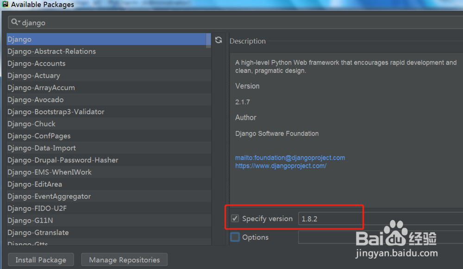This screenshot has height=269, width=463.
Task: Open the mailto:foundation@djangoproject.com link
Action: [x=290, y=158]
